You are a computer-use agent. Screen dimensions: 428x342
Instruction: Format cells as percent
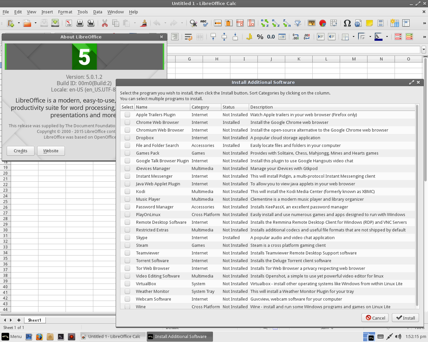pyautogui.click(x=260, y=37)
